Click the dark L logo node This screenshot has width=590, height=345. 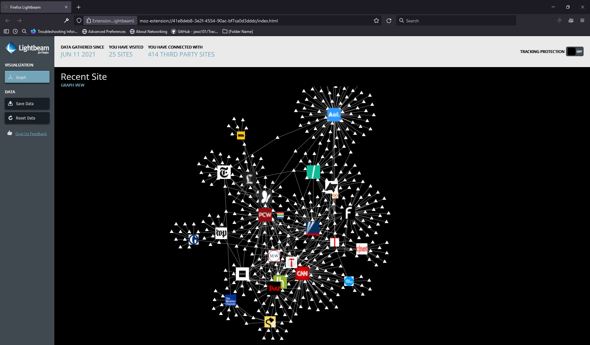[x=249, y=179]
